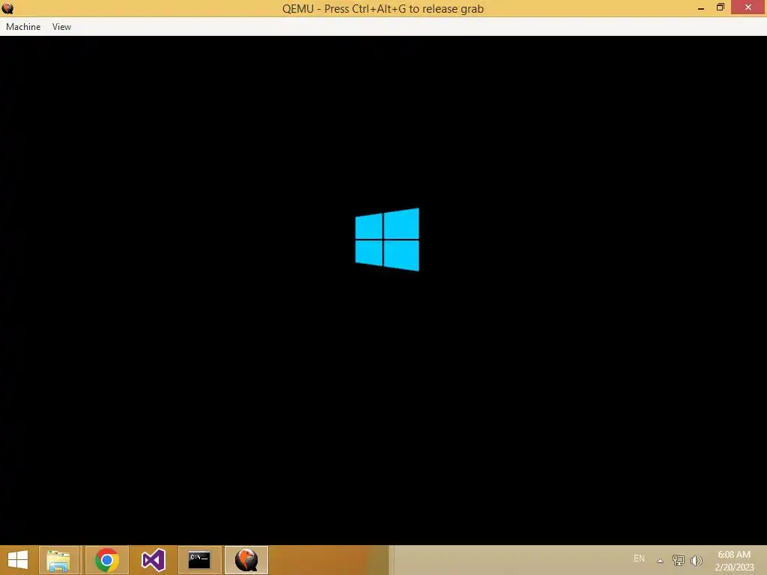
Task: Click the QEMU icon in the title bar
Action: (x=7, y=8)
